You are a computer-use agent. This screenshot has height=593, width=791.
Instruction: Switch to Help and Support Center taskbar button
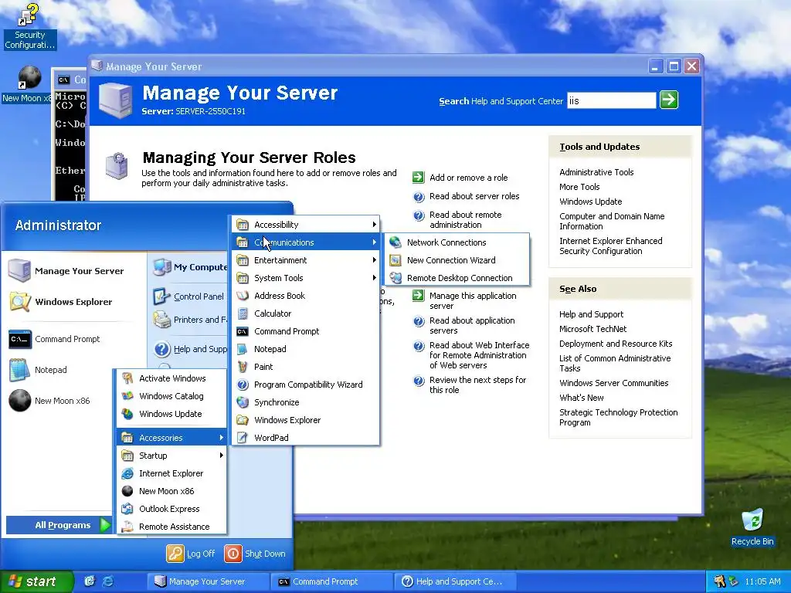pyautogui.click(x=454, y=581)
